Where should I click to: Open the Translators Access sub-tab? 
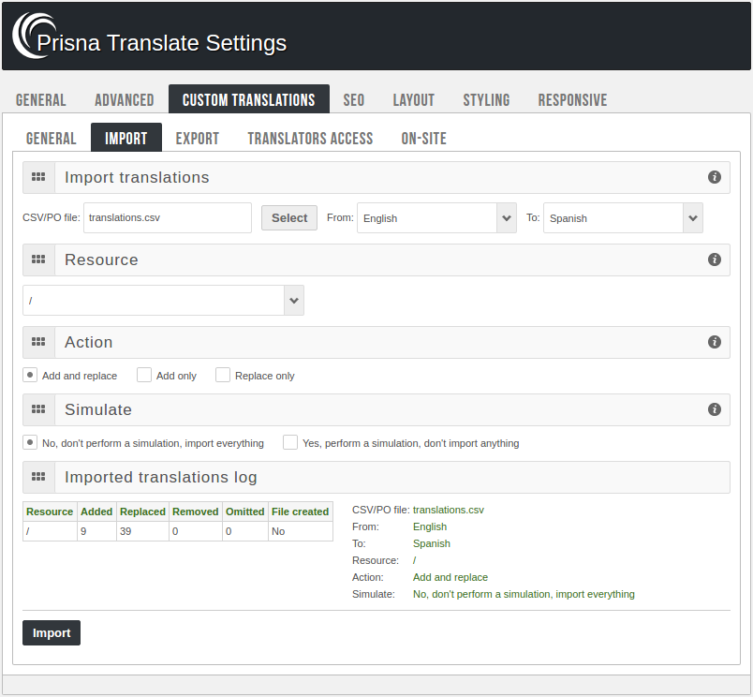tap(310, 139)
